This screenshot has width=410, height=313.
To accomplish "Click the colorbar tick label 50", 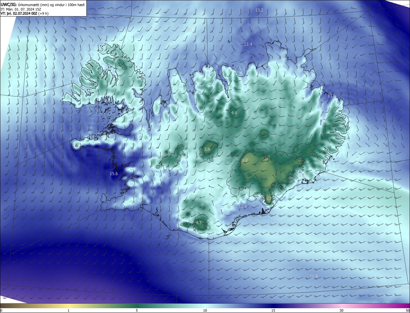I will coord(407,310).
